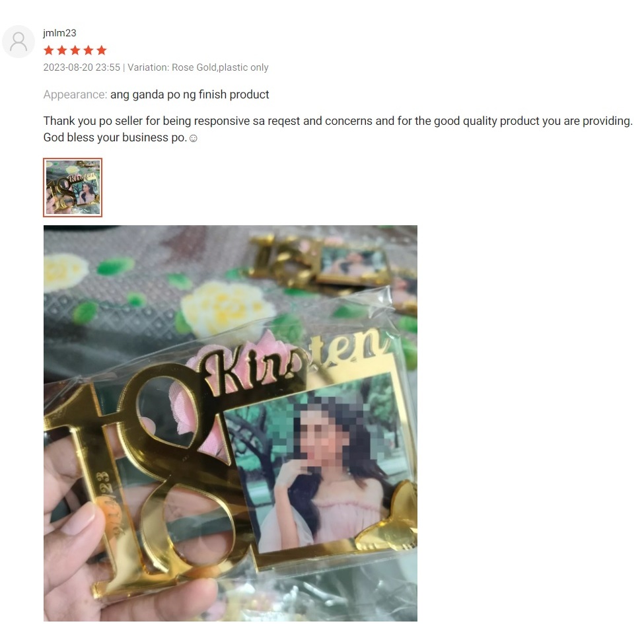Click the 'ang ganda po ng finish product' text

[x=190, y=94]
